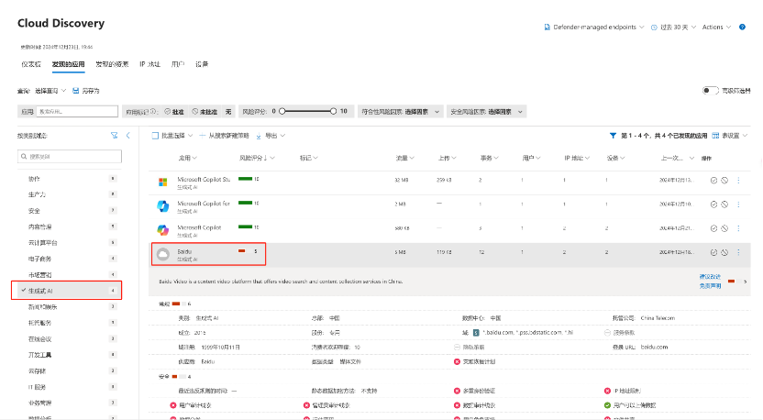Screen dimensions: 763x420
Task: Open more options for Microsoft Copilot Studio row
Action: click(738, 181)
